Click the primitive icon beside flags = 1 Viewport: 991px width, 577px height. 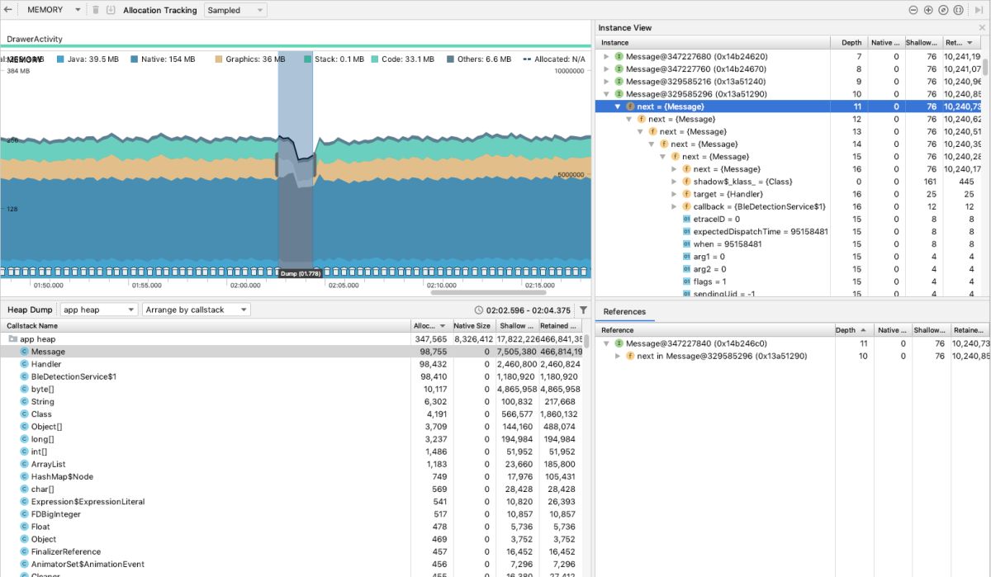click(x=686, y=281)
